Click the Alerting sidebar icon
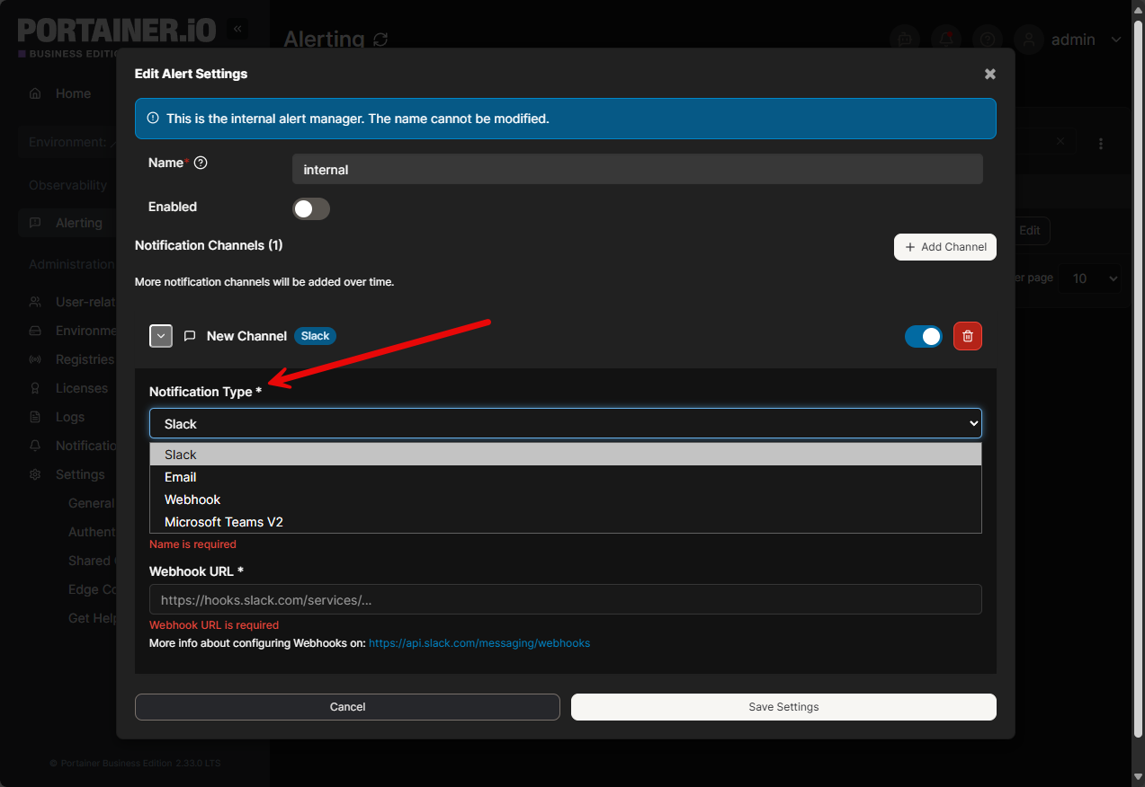This screenshot has height=787, width=1145. 35,223
